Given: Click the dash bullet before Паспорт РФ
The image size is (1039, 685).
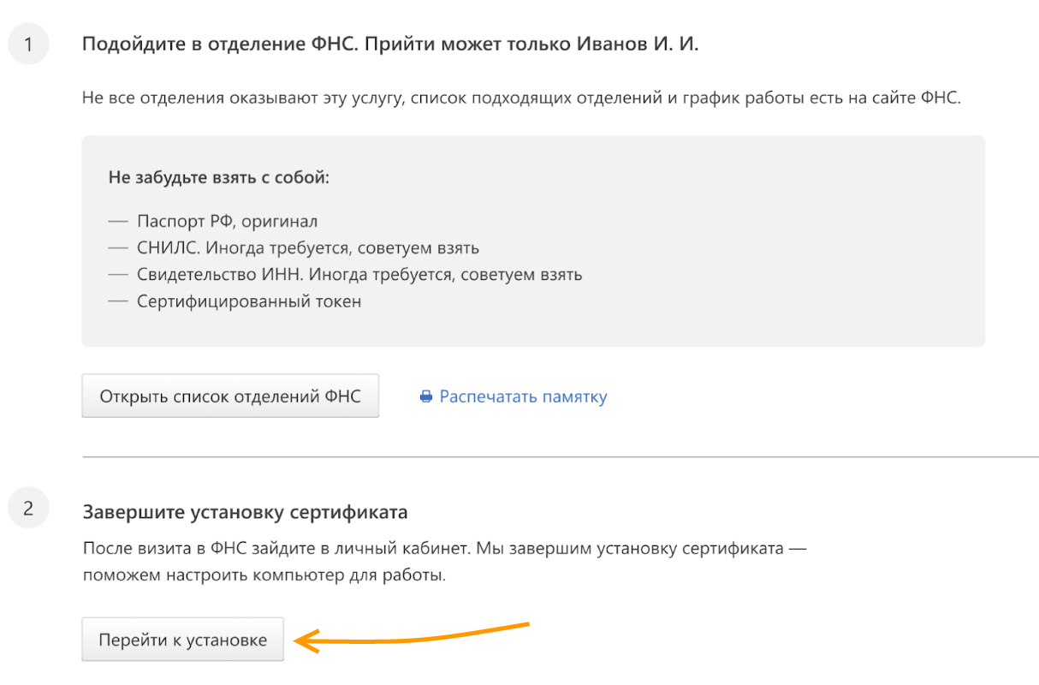Looking at the screenshot, I should 118,222.
